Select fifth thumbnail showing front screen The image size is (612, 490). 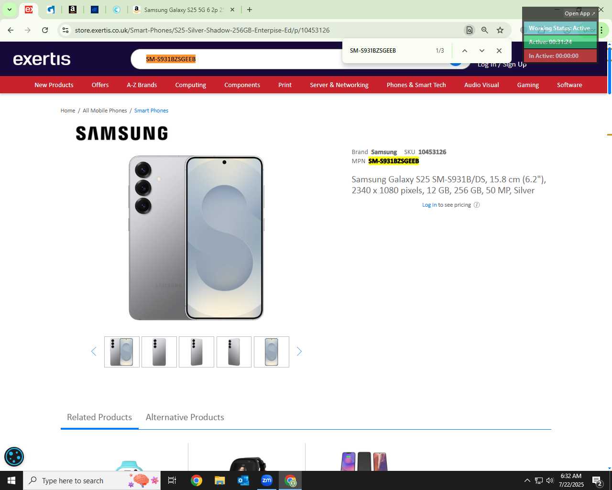click(272, 352)
